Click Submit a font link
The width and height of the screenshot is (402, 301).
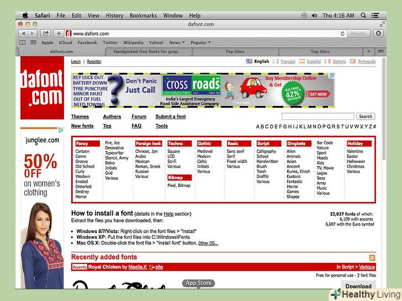point(171,117)
